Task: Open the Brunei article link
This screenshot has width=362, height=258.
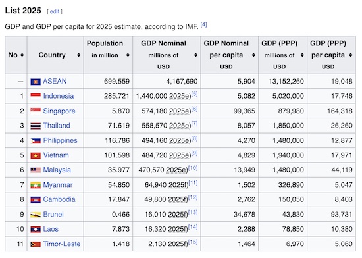Action: [x=53, y=214]
